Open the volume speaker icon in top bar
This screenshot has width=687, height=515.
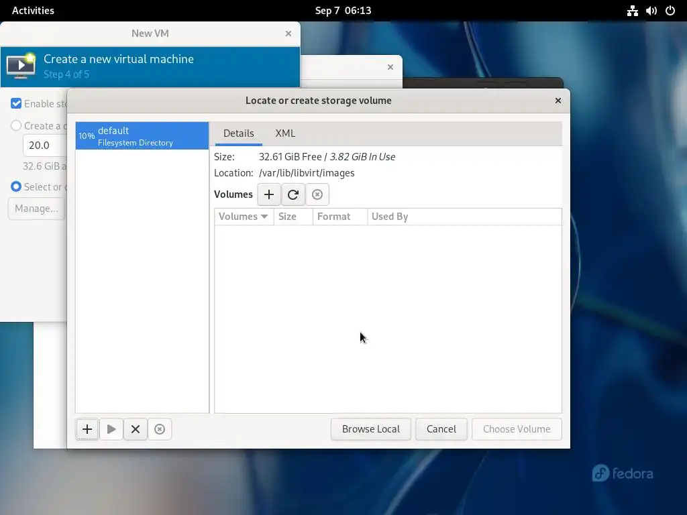tap(651, 11)
